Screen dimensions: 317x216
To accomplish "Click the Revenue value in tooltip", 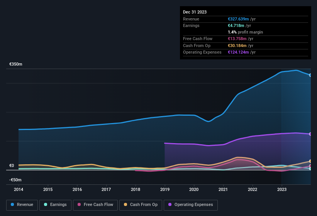I will (x=238, y=19).
